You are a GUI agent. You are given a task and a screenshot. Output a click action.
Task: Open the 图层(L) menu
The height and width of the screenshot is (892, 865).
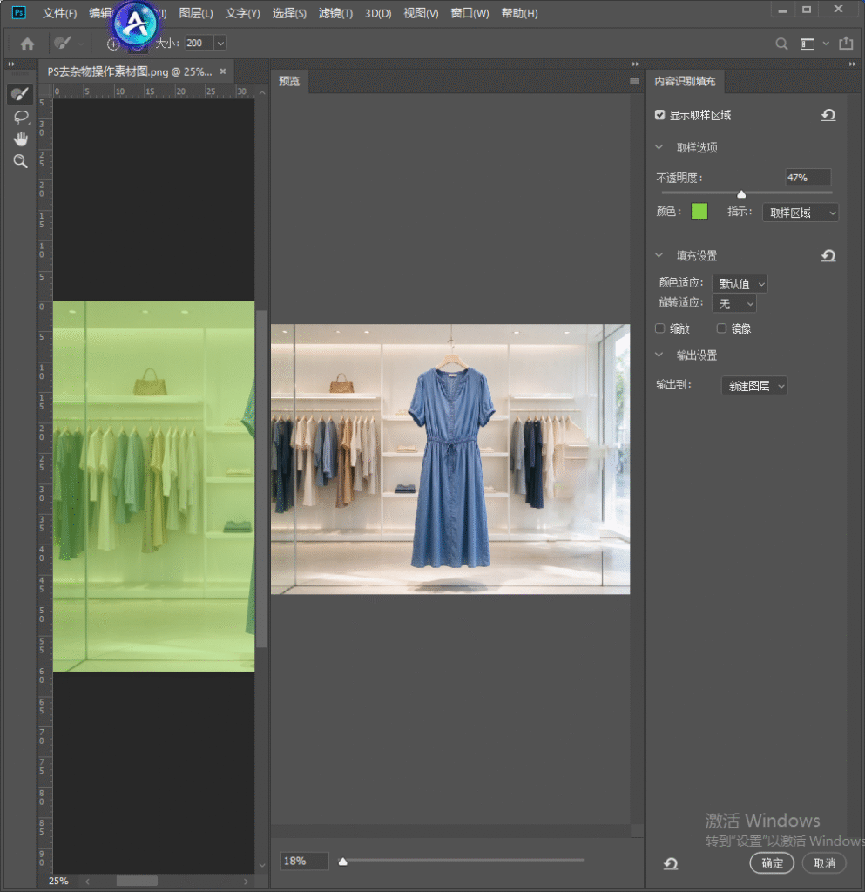[x=196, y=13]
